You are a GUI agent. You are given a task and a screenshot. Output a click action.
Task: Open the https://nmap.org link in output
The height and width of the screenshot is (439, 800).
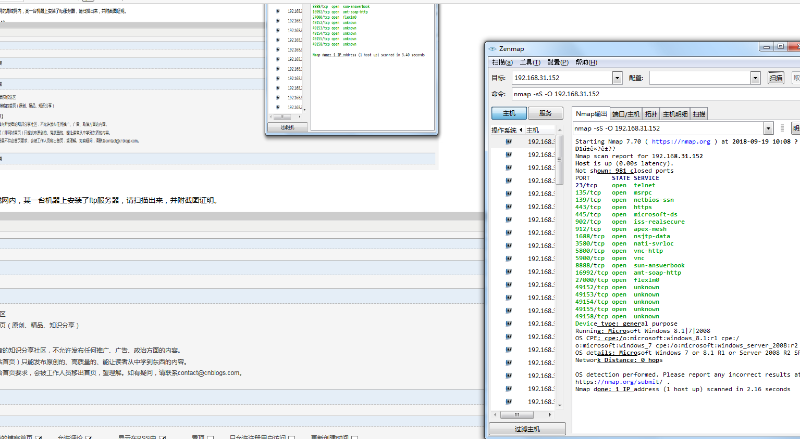pos(681,141)
